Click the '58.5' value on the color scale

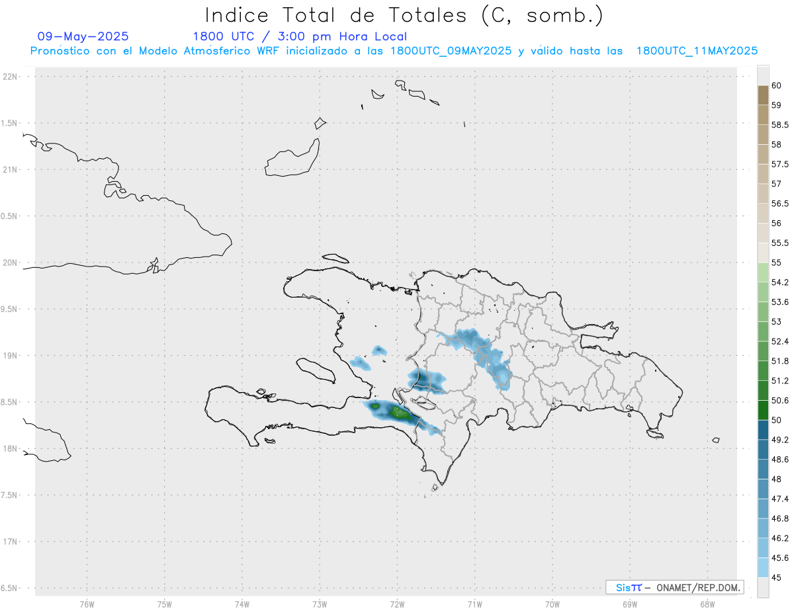[779, 125]
